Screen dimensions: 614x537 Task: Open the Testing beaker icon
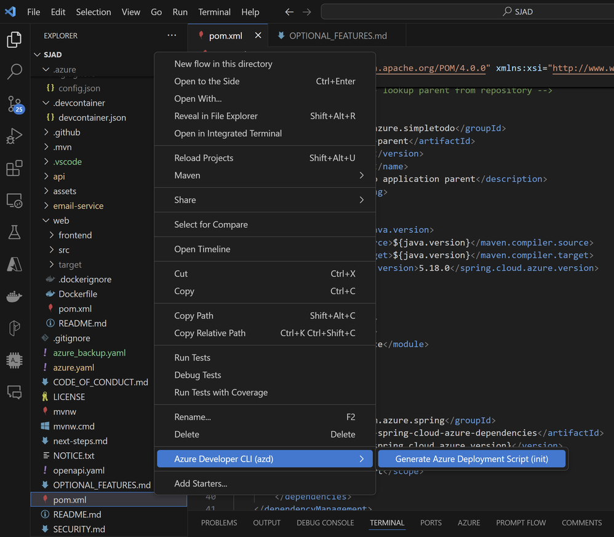[14, 232]
